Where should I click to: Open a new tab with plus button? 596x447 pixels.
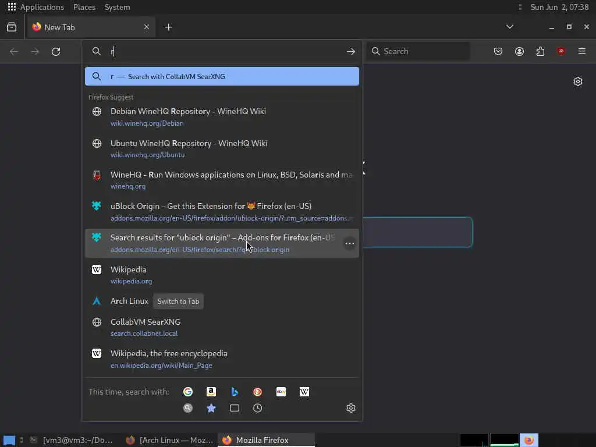point(168,27)
